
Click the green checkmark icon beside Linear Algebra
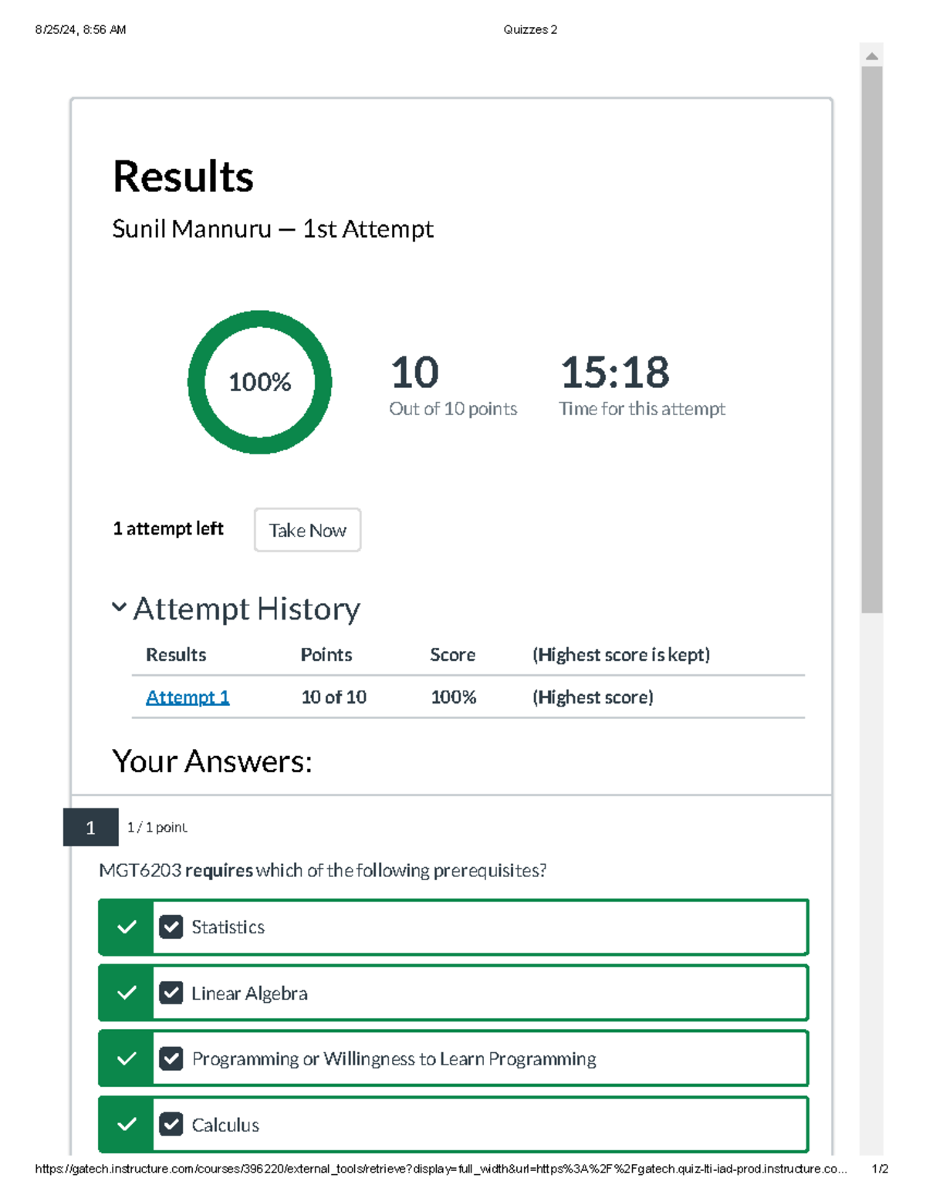125,993
